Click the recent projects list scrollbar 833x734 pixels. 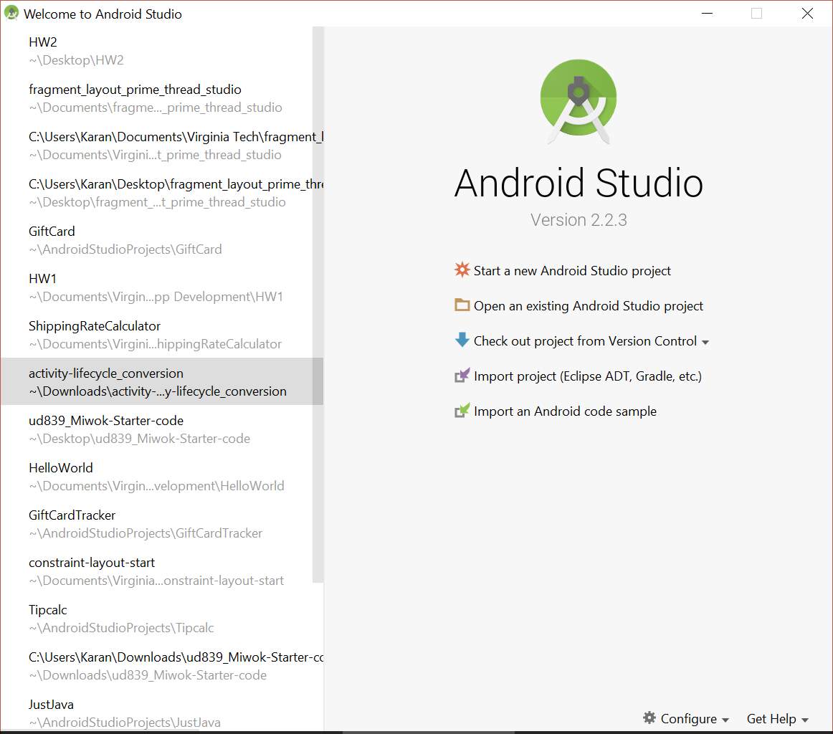click(318, 305)
